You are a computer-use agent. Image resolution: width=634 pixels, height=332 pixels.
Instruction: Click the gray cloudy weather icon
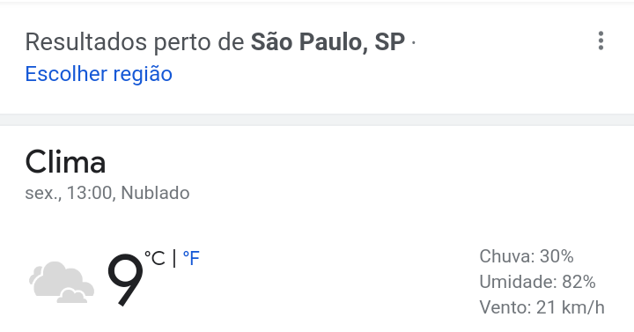(x=62, y=282)
